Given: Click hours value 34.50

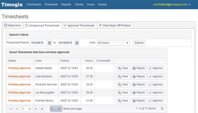Looking at the screenshot, I should point(89,68).
